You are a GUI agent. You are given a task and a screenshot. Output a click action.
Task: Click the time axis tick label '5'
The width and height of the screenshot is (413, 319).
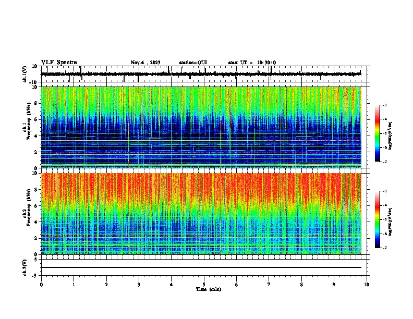pyautogui.click(x=204, y=285)
